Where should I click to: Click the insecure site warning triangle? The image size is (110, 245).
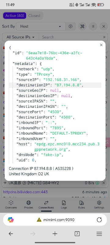click(39, 220)
